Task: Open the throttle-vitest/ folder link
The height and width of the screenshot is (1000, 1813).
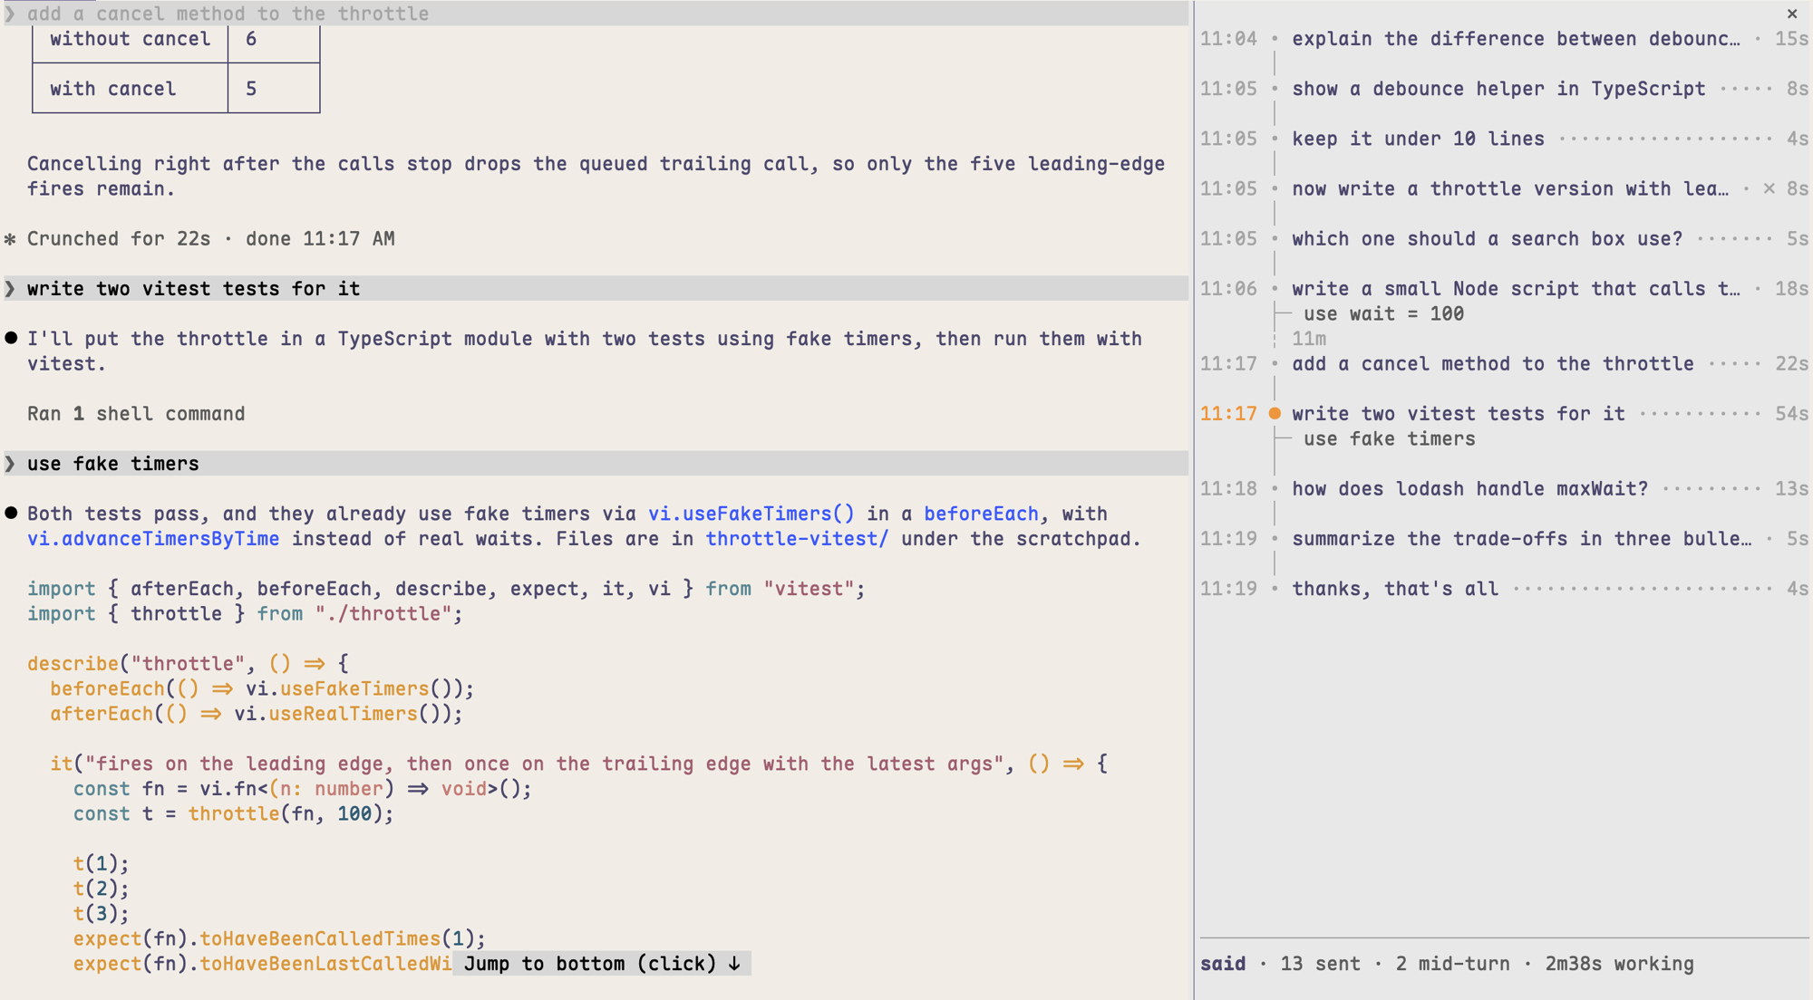Action: pyautogui.click(x=797, y=539)
